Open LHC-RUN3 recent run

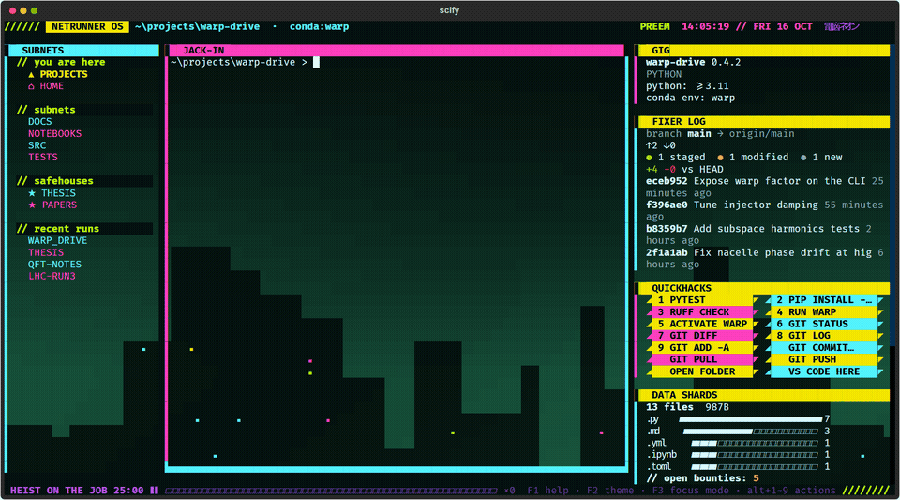pos(52,276)
